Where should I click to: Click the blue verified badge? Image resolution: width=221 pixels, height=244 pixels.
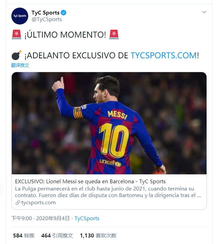64,13
